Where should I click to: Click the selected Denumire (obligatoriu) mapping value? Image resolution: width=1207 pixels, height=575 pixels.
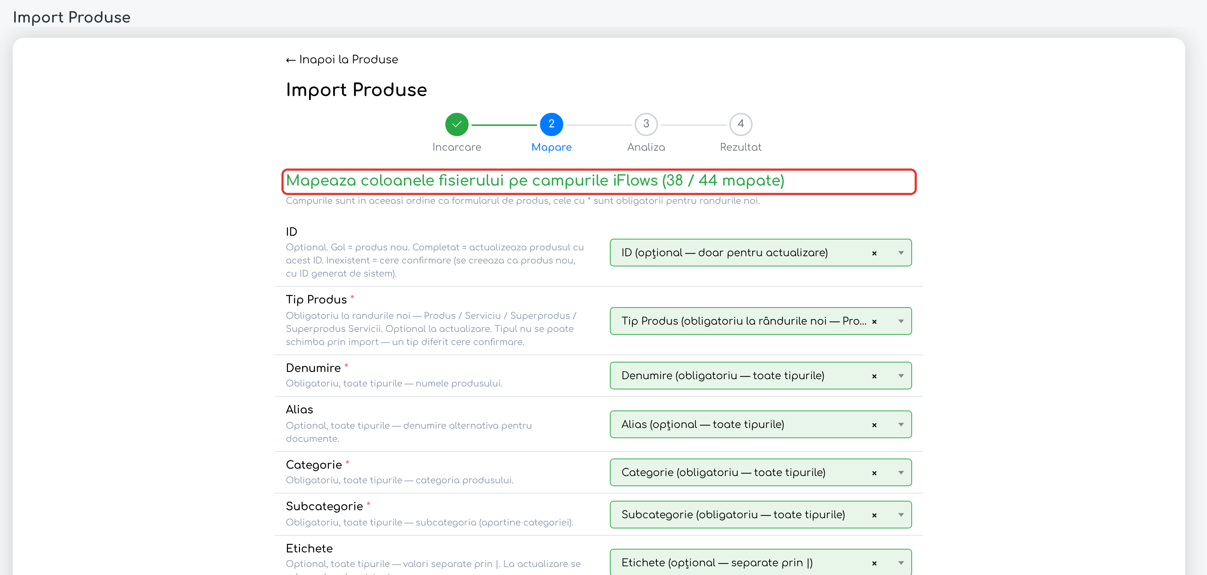(x=722, y=376)
